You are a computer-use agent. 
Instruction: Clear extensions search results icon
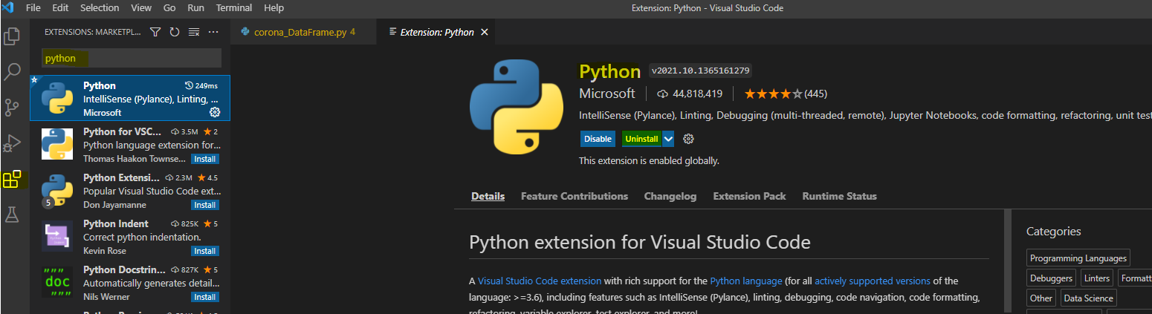(194, 32)
